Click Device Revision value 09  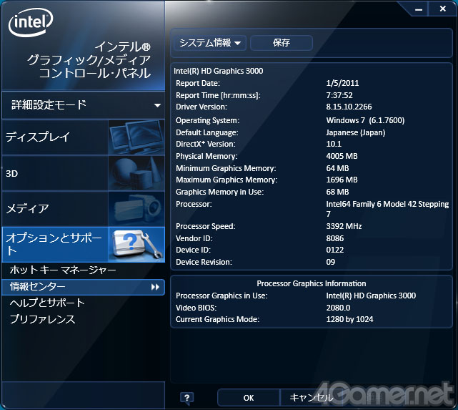tap(331, 262)
